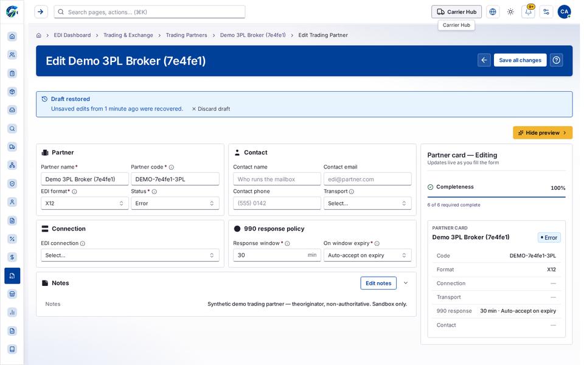This screenshot has height=365, width=584.
Task: Open the percent sidebar icon
Action: (12, 238)
